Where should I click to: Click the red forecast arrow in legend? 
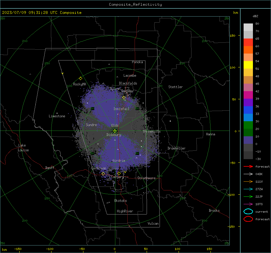click(x=248, y=166)
